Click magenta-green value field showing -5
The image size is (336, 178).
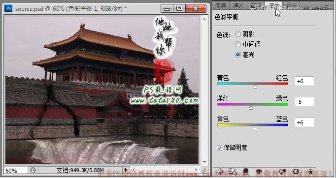(x=304, y=102)
